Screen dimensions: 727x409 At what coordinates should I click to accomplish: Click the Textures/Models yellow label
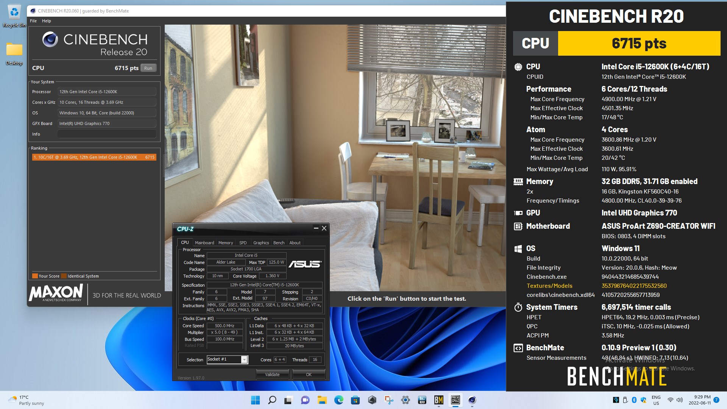[549, 286]
